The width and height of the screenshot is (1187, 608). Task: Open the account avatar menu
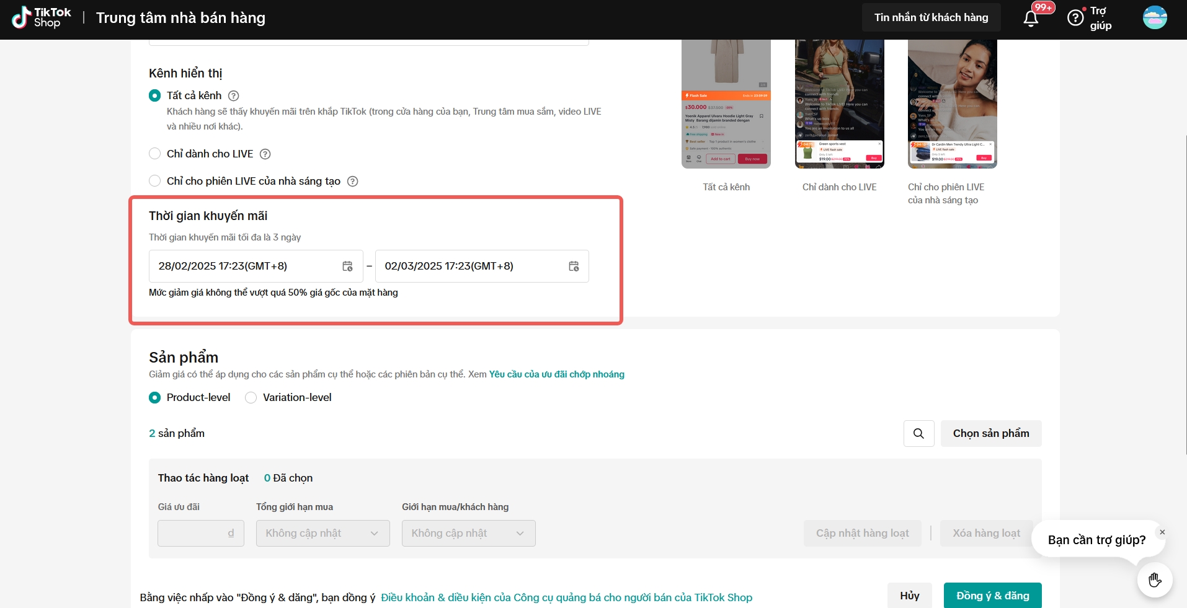[1155, 17]
